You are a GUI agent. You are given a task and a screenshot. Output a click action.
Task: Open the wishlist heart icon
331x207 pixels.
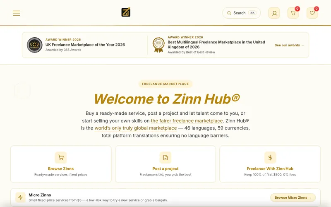click(x=312, y=13)
